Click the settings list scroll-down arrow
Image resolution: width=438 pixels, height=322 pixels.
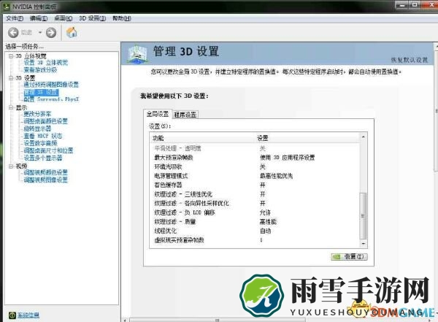click(363, 244)
